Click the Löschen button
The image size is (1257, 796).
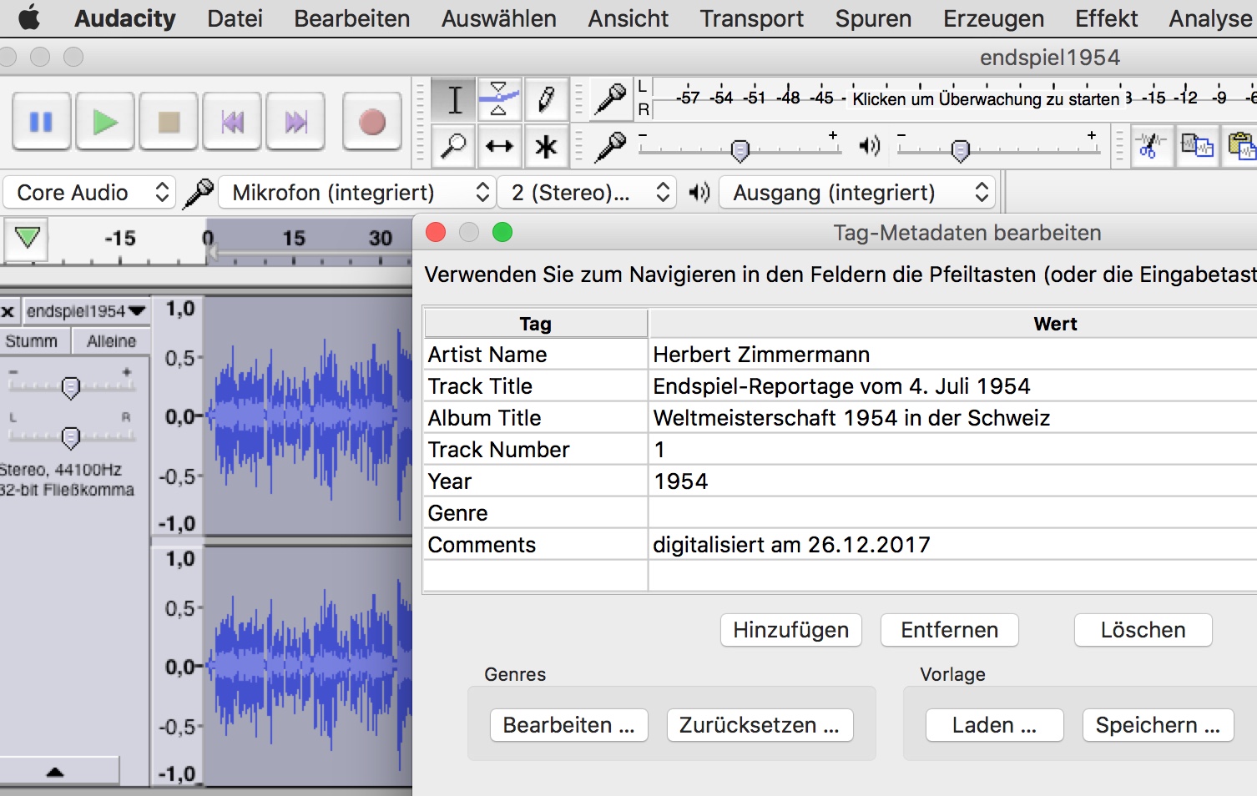[1143, 630]
